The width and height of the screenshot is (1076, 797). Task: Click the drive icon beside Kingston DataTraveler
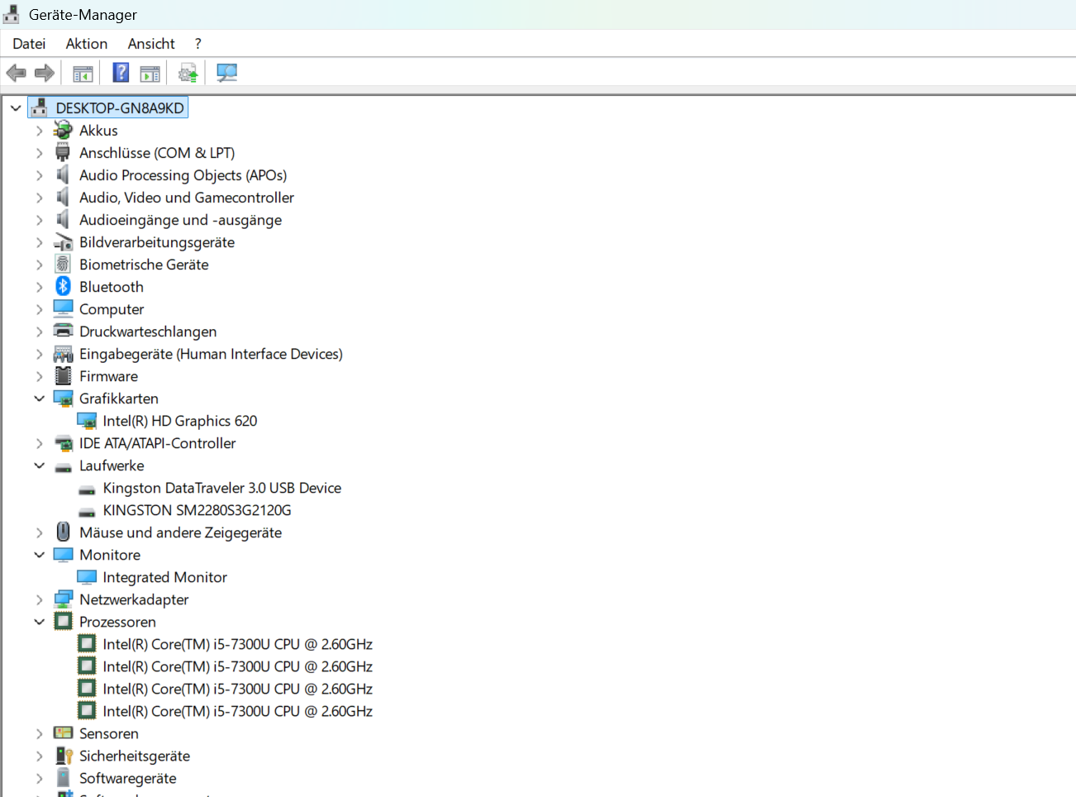87,489
